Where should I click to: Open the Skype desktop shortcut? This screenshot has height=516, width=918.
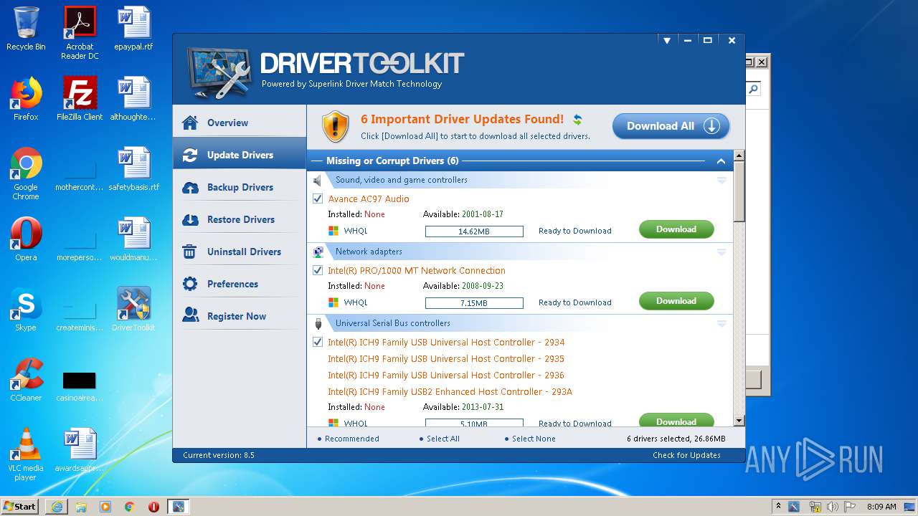tap(26, 309)
